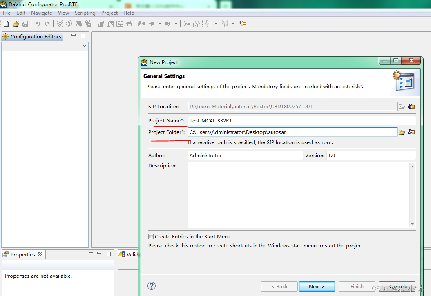
Task: Open the Back history dropdown arrow
Action: click(159, 24)
